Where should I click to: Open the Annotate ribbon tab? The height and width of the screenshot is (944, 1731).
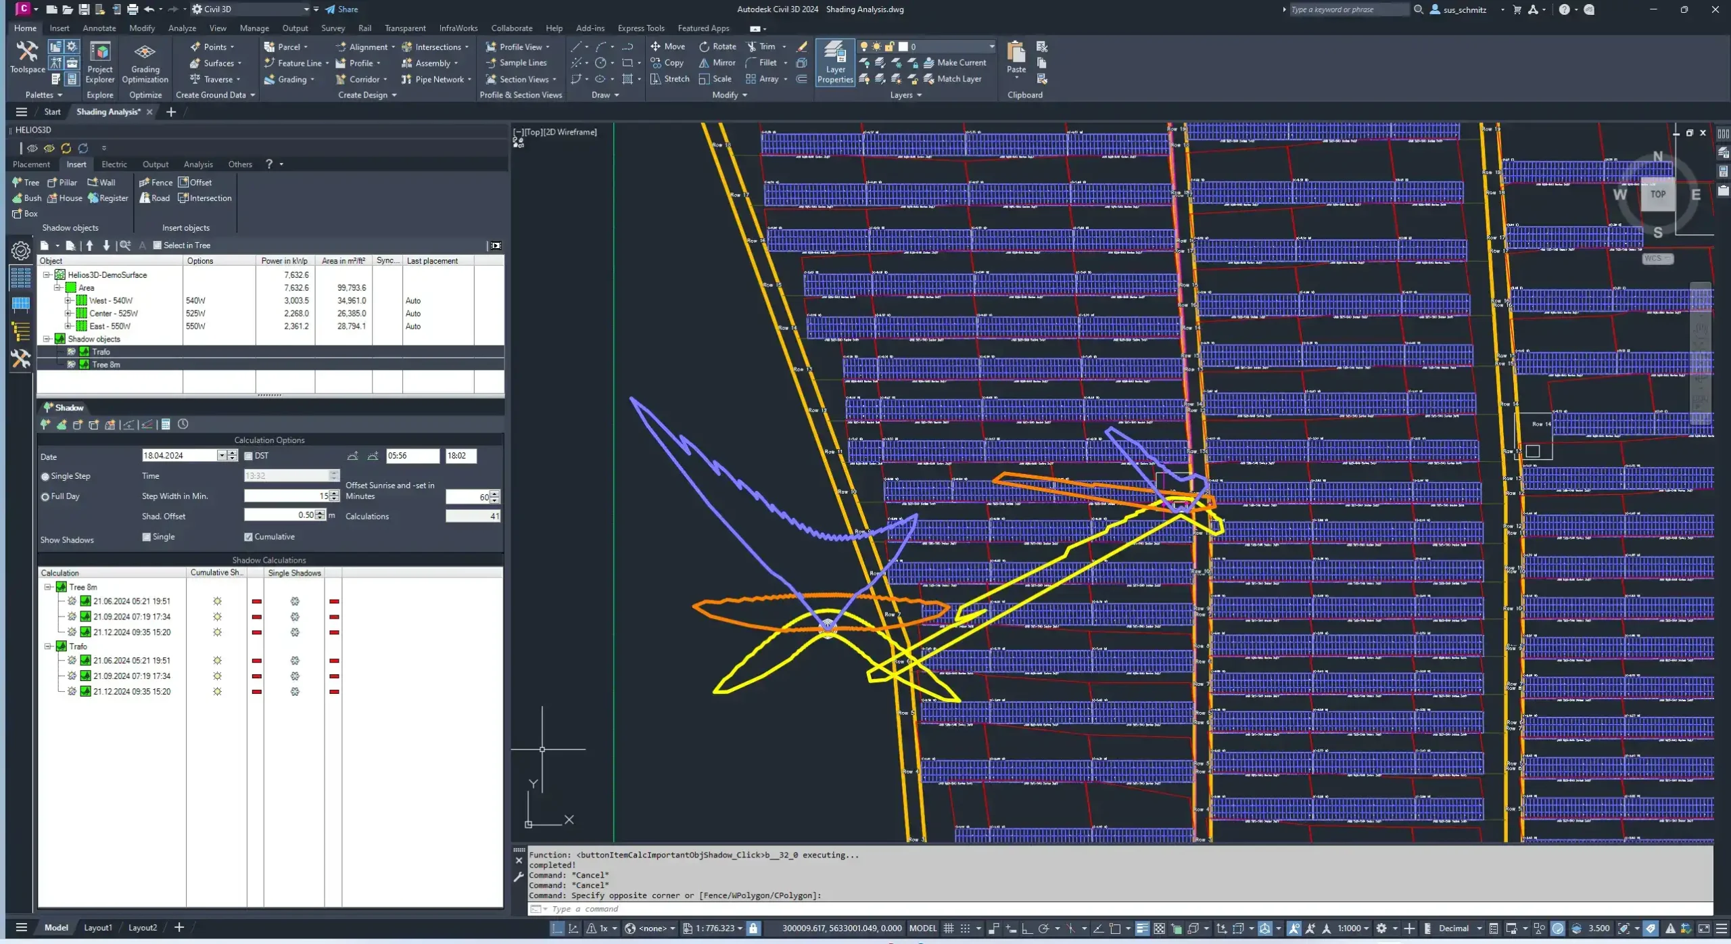click(x=99, y=28)
